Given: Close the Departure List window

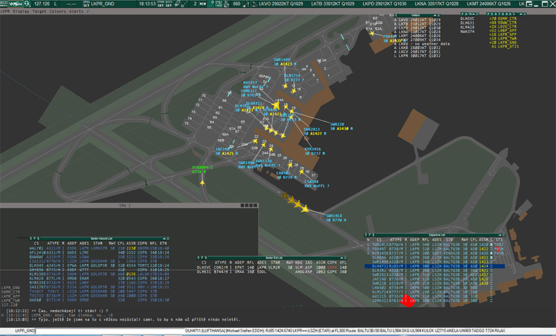Looking at the screenshot, I should 503,235.
